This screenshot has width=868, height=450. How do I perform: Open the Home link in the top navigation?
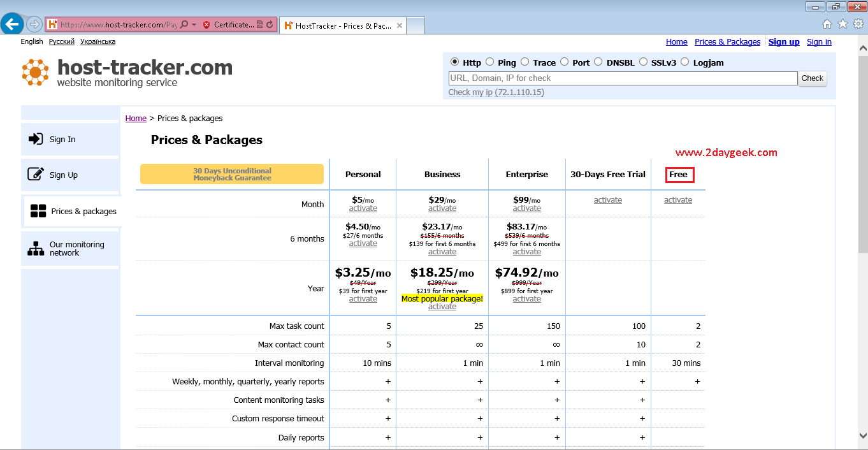pos(677,42)
